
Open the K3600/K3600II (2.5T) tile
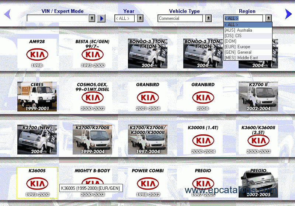[258, 139]
